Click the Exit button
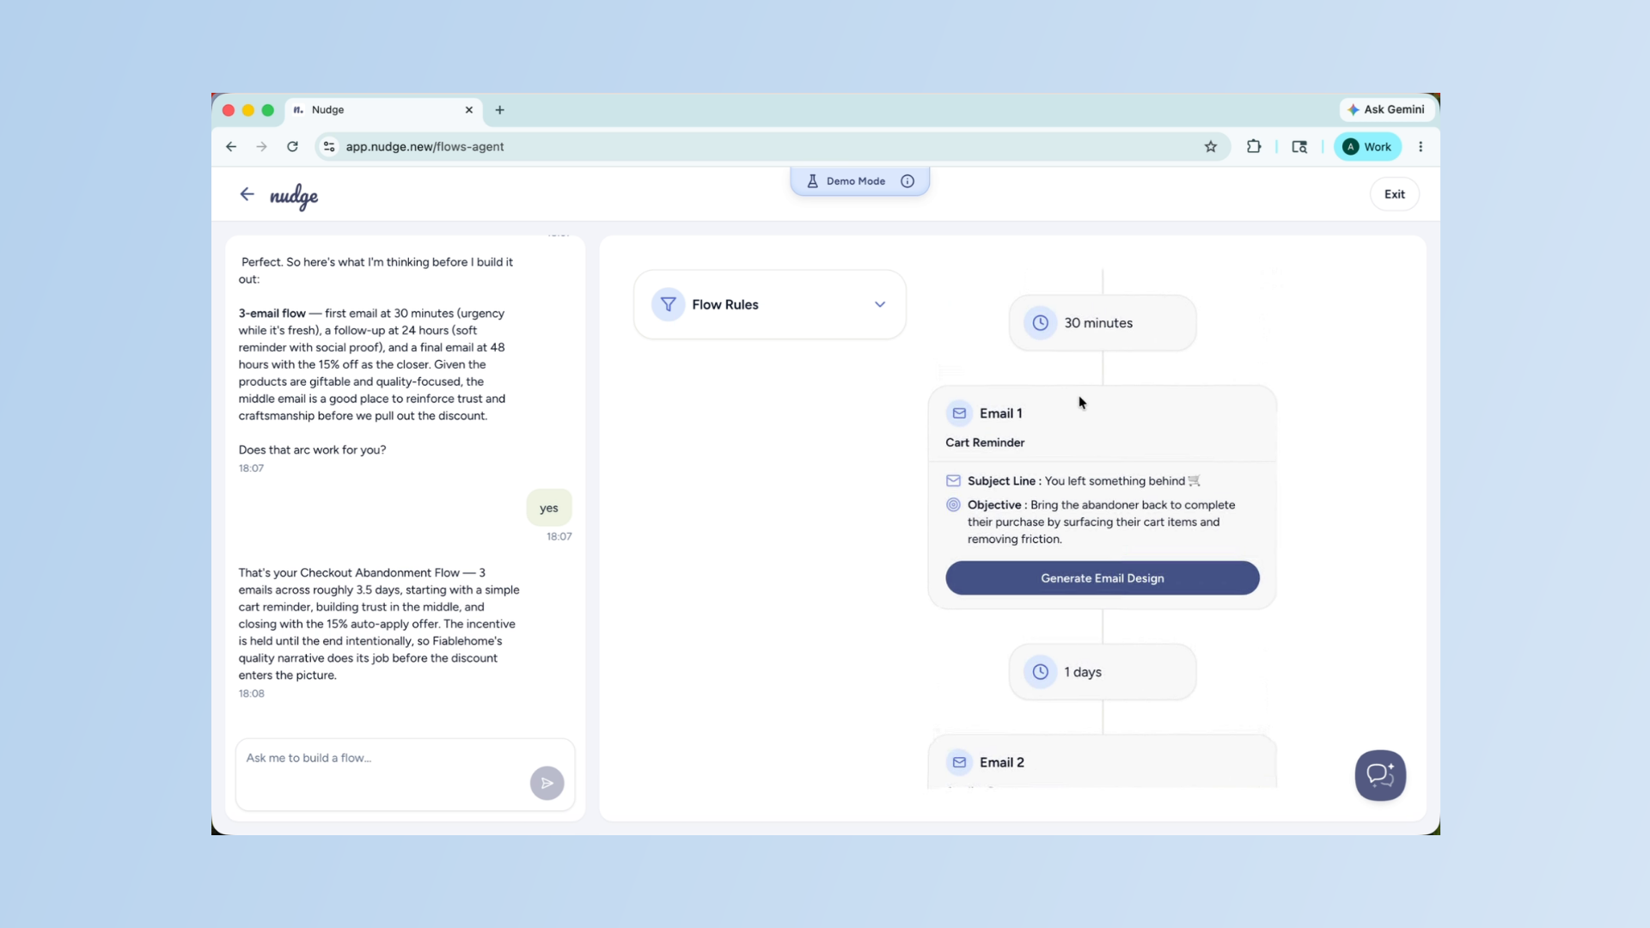This screenshot has width=1650, height=928. (x=1394, y=194)
